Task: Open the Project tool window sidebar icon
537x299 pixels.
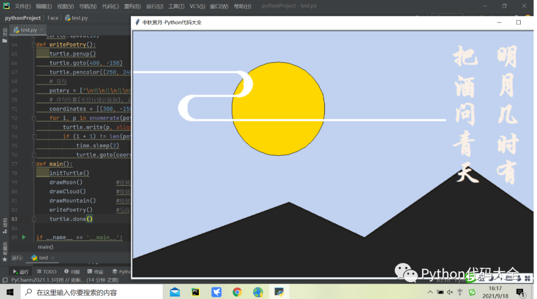Action: tap(5, 36)
